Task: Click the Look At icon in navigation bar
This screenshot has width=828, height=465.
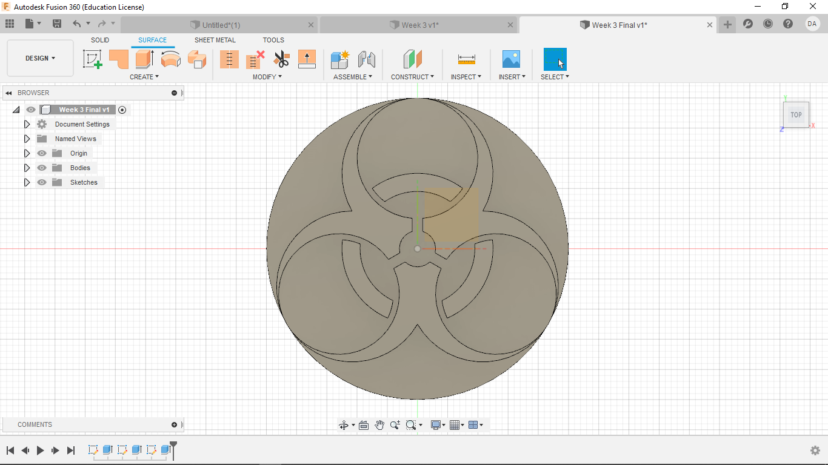Action: pos(364,425)
